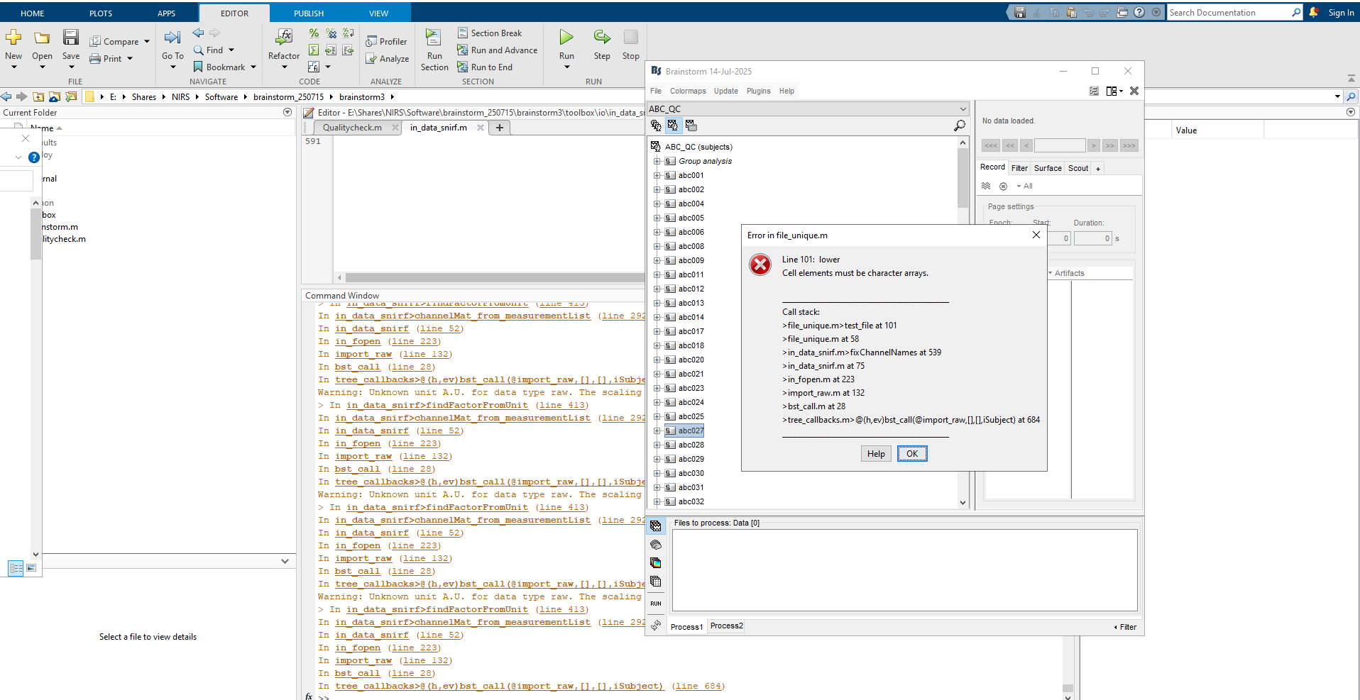Click the RUN button in Process panel
The height and width of the screenshot is (700, 1360).
[x=656, y=604]
